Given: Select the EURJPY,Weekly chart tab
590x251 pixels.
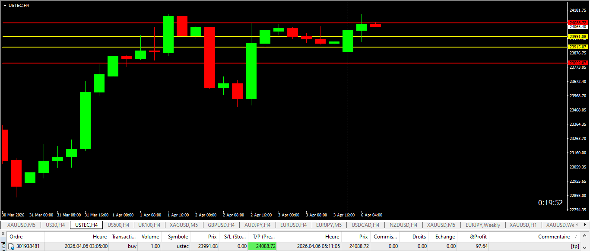Looking at the screenshot, I should click(x=482, y=225).
